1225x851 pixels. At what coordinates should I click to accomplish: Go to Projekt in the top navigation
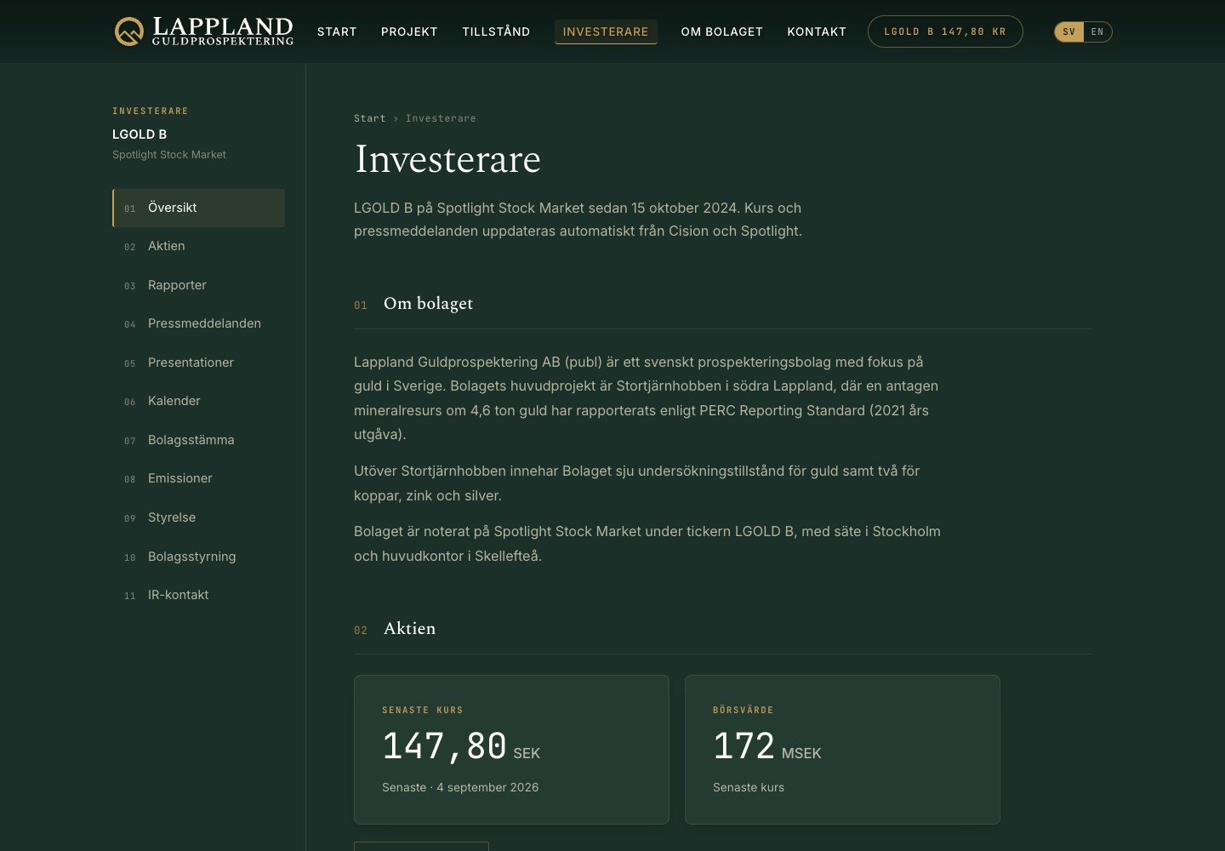[x=409, y=31]
